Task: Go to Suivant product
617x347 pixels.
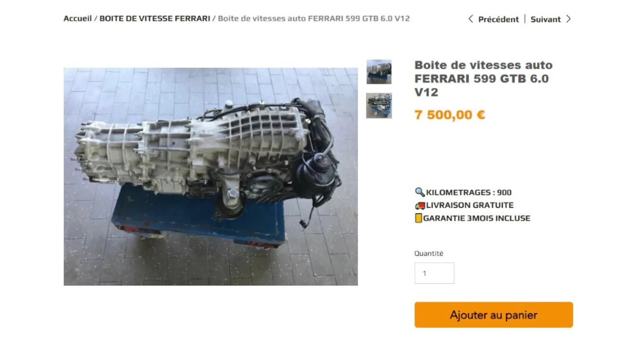Action: coord(546,19)
